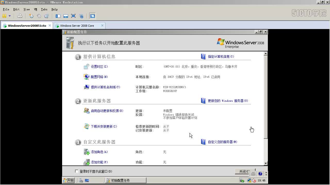Open 更新您的 Windows 服务器 help link
The height and width of the screenshot is (185, 330).
[228, 101]
